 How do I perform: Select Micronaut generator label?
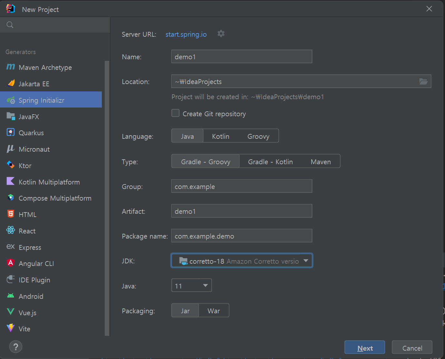pos(34,149)
